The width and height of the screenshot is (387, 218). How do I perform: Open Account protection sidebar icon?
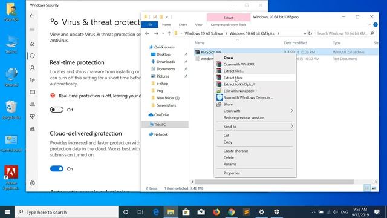pyautogui.click(x=32, y=68)
